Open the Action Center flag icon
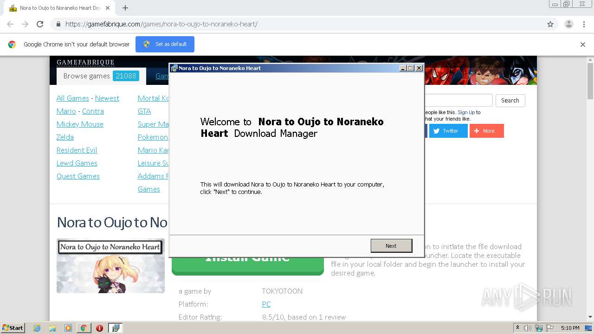This screenshot has height=334, width=594. pos(550,328)
